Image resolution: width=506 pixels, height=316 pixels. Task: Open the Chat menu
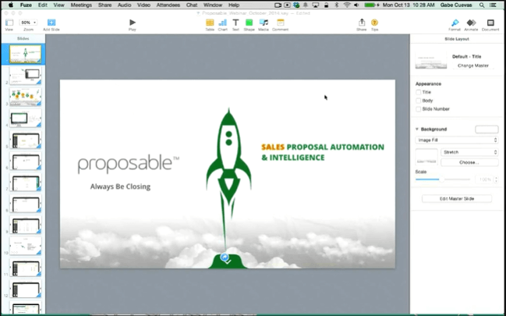[x=192, y=5]
